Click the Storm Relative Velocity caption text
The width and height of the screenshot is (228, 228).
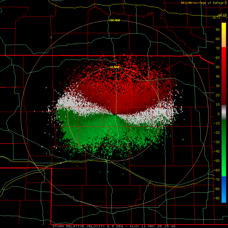click(114, 226)
